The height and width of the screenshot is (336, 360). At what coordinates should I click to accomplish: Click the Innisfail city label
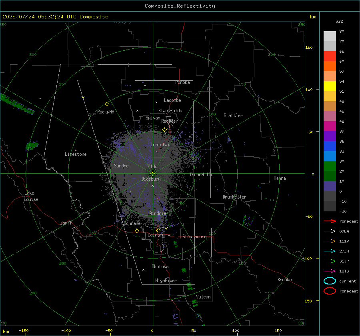click(161, 145)
